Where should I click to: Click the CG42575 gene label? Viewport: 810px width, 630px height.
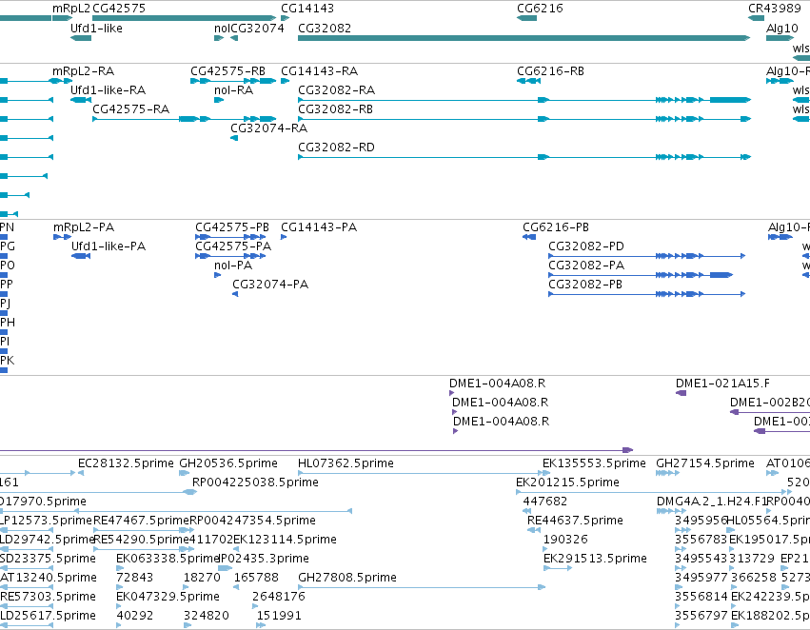[x=119, y=9]
